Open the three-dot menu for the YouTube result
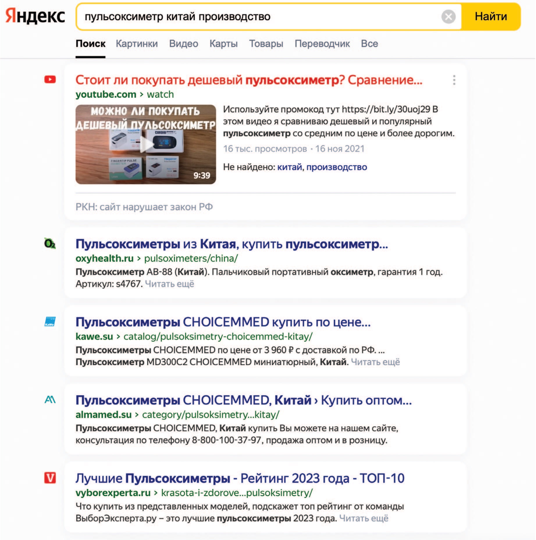 point(454,80)
